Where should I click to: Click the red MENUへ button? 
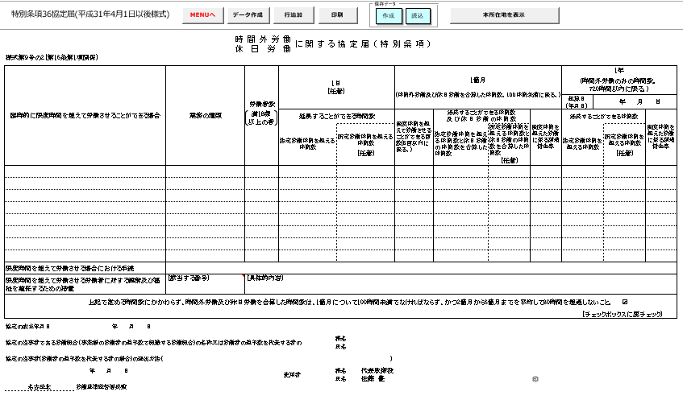click(203, 15)
